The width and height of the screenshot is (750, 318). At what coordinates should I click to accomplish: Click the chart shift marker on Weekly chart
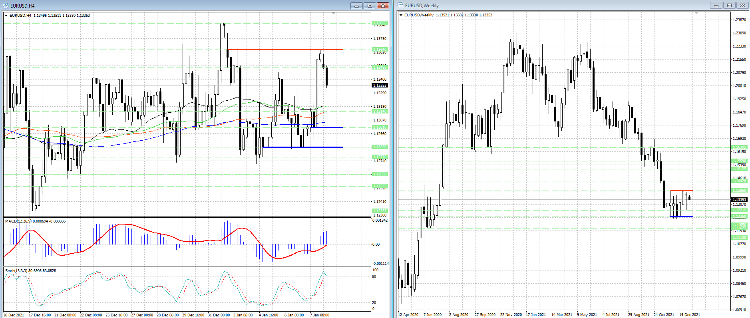(696, 13)
